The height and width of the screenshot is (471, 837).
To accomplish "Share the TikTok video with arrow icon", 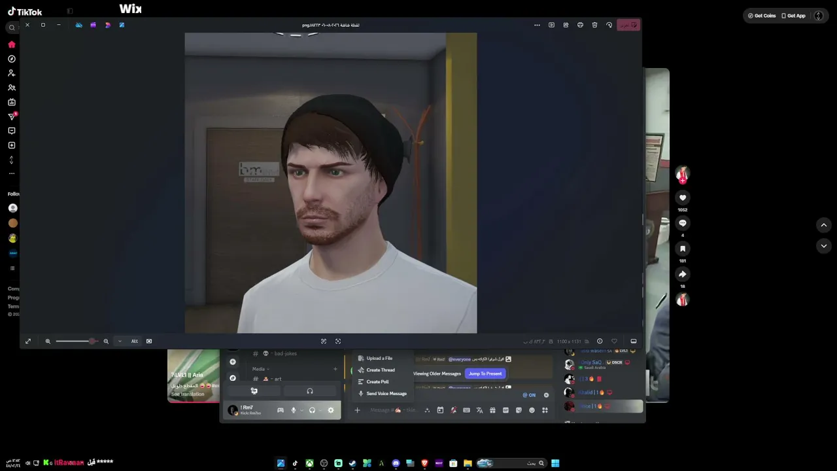I will pos(683,274).
